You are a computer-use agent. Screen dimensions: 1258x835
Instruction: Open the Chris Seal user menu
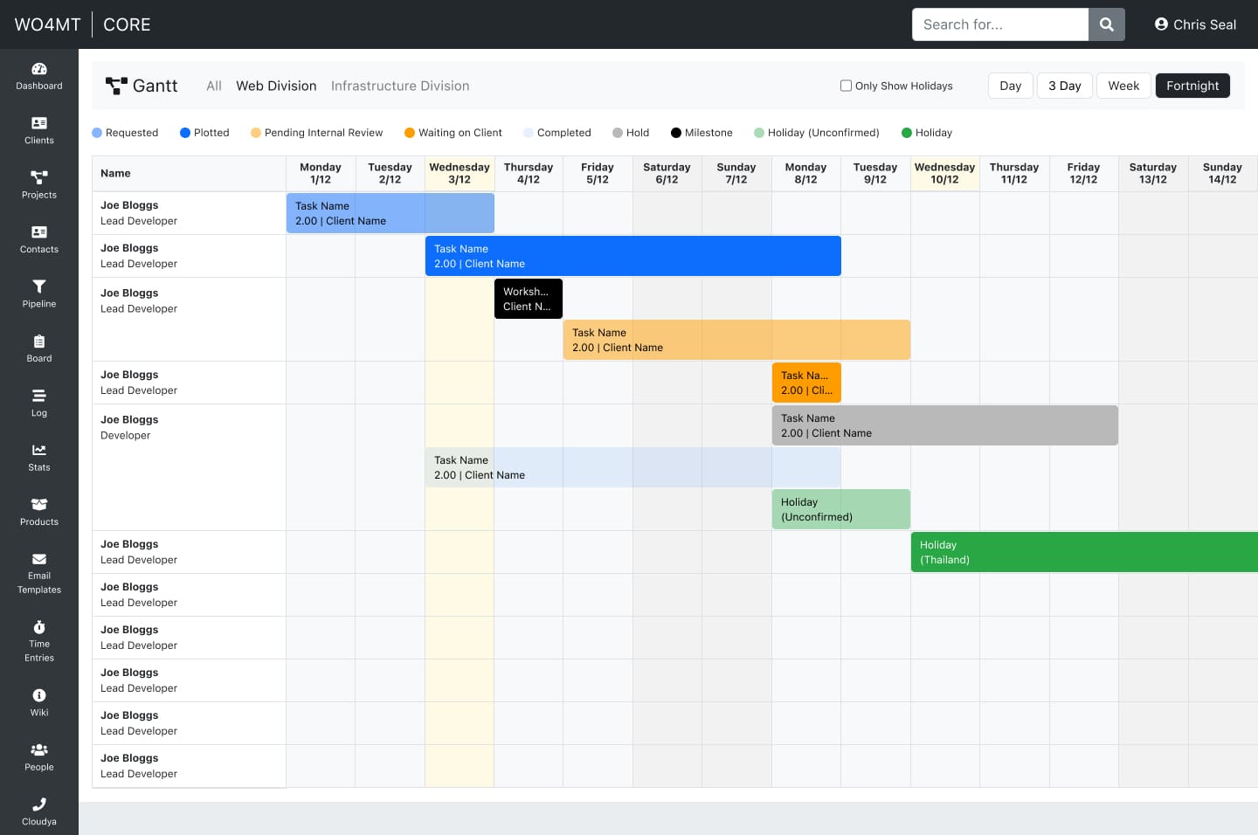pyautogui.click(x=1195, y=24)
